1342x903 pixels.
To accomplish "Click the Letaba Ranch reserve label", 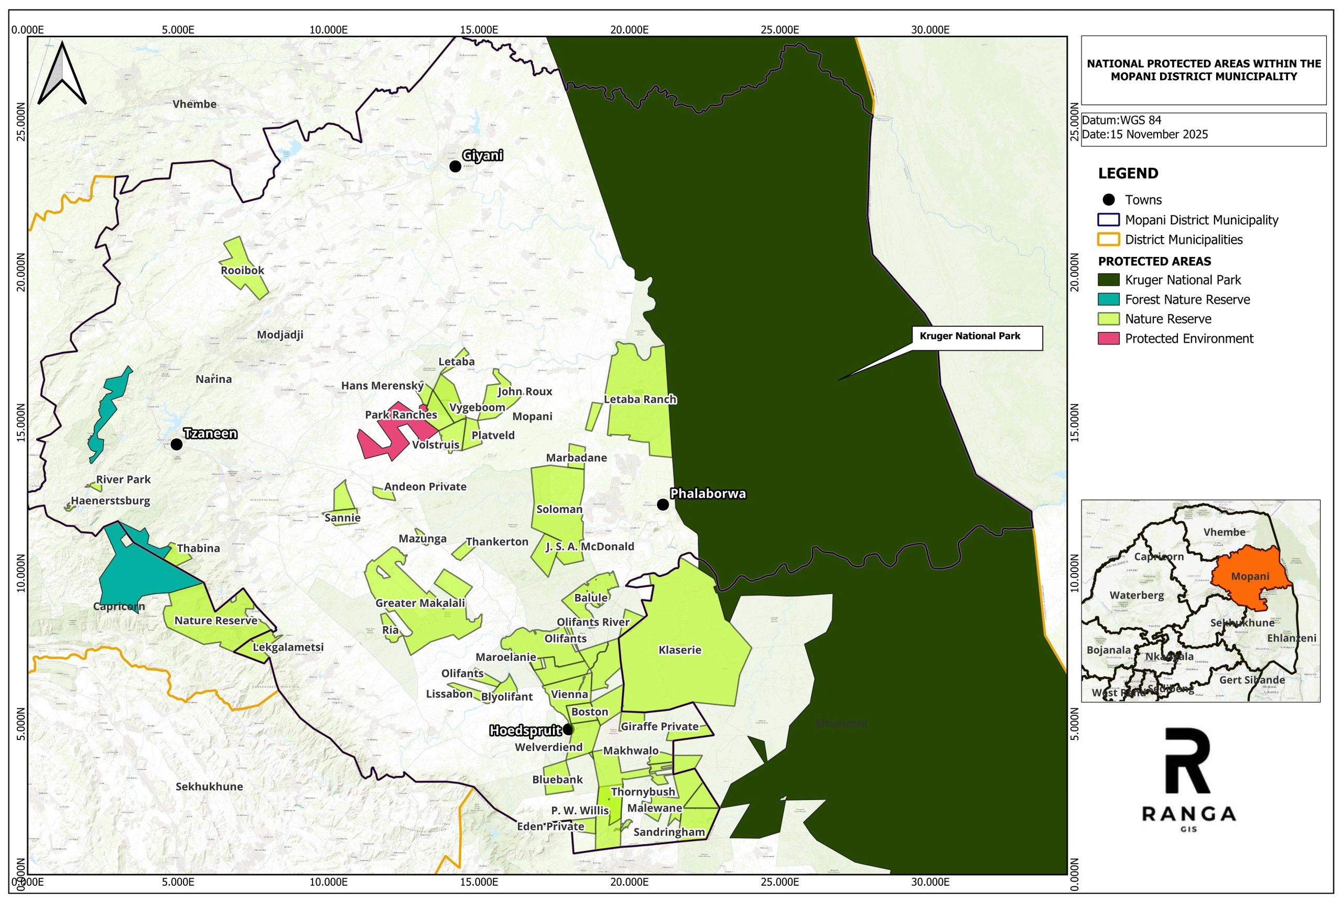I will tap(640, 399).
